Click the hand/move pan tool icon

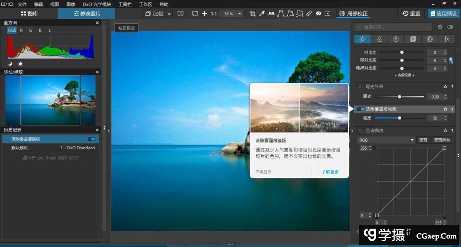tap(204, 14)
